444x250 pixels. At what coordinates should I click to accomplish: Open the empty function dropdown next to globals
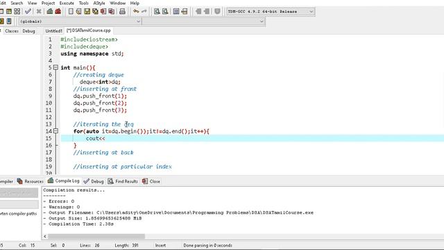click(x=203, y=22)
